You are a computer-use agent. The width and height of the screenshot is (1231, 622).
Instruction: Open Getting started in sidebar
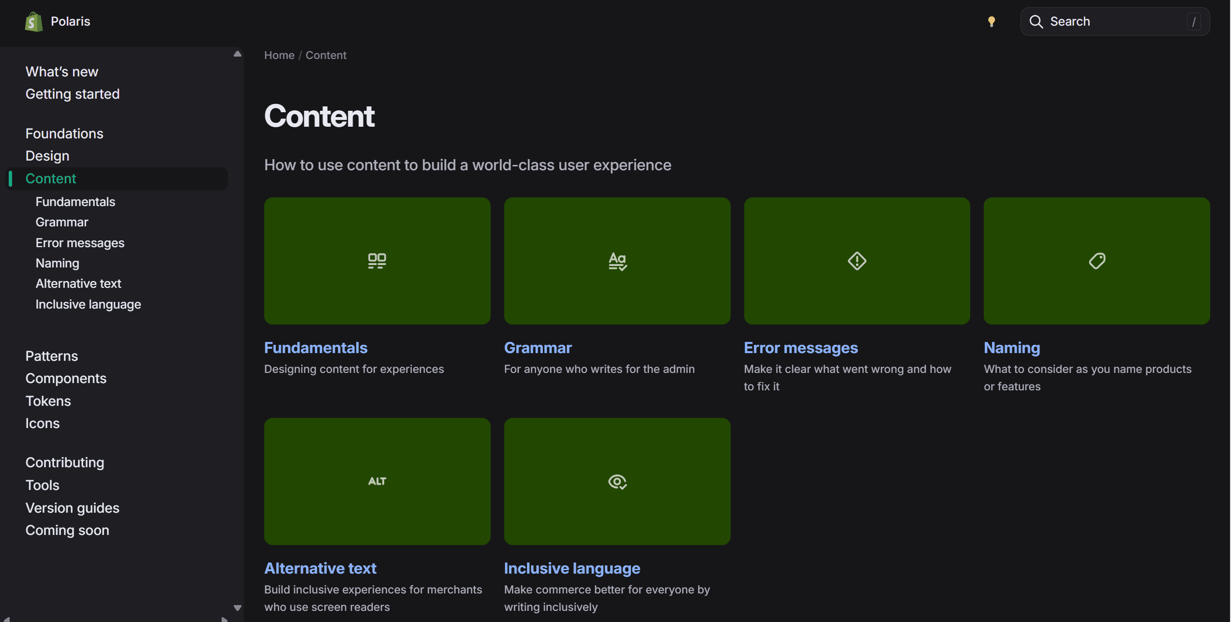(73, 94)
